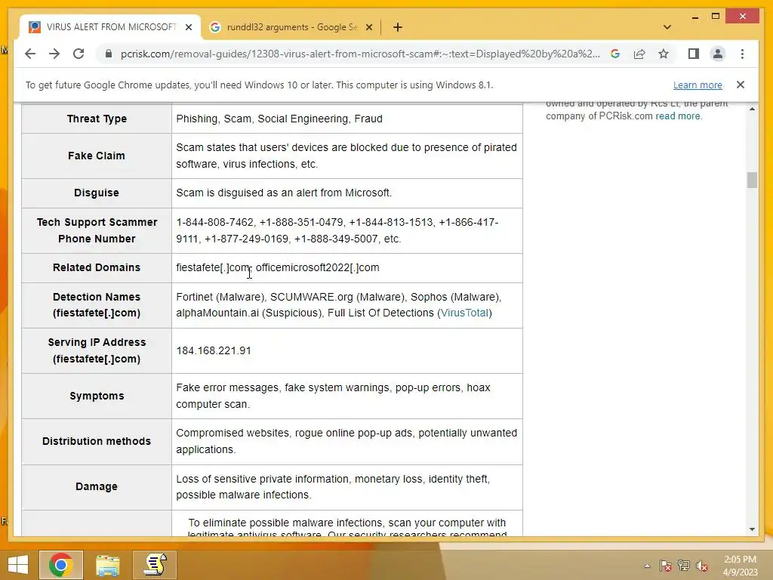Follow the read more link
The image size is (773, 580).
pos(677,116)
